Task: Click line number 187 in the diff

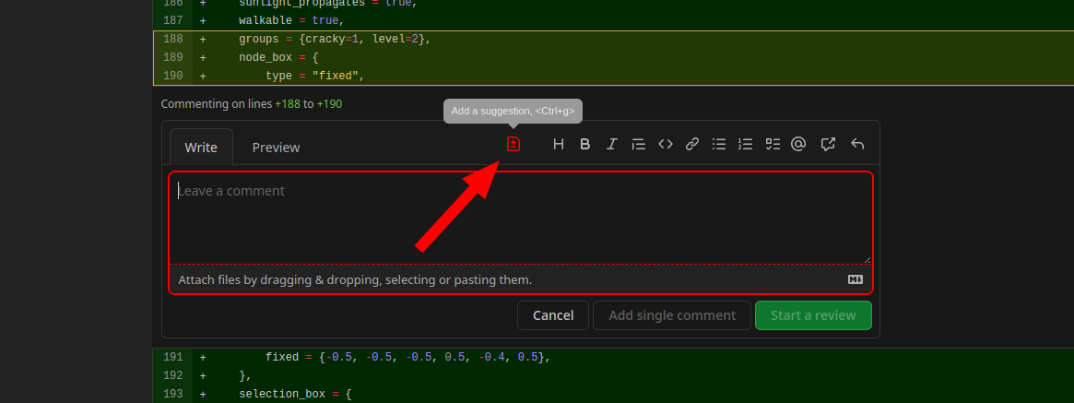Action: point(172,20)
